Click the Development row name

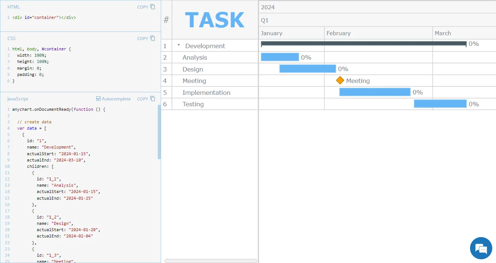point(205,46)
